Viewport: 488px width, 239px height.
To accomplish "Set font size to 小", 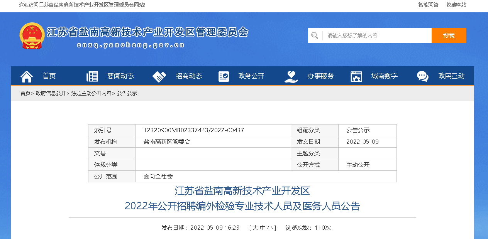I will 271,228.
